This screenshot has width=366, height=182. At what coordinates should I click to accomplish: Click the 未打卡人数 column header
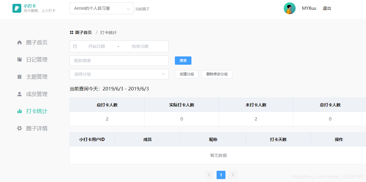(256, 105)
